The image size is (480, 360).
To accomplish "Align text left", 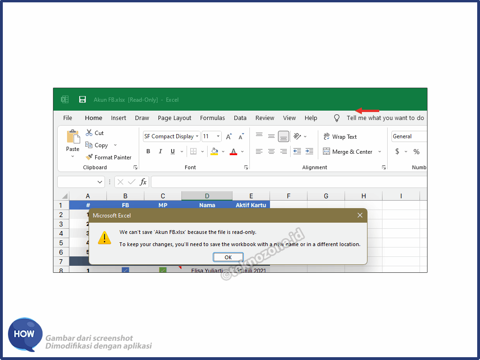I will tap(259, 151).
